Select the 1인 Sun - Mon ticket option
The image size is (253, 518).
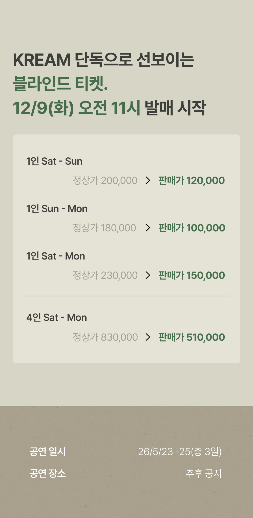tap(57, 209)
